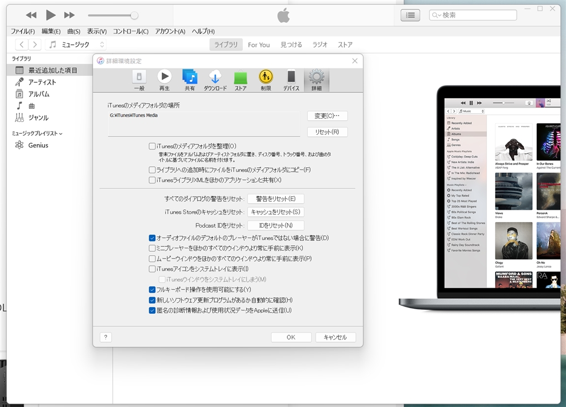Open the ダウンロード (Download) preferences tab

click(x=215, y=80)
